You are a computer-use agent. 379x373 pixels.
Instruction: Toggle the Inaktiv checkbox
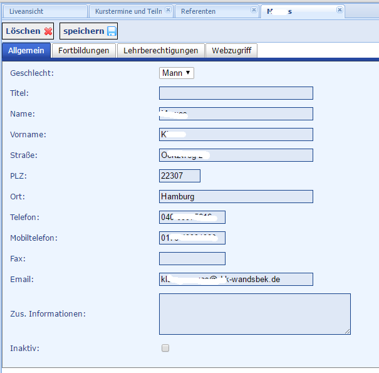[165, 348]
